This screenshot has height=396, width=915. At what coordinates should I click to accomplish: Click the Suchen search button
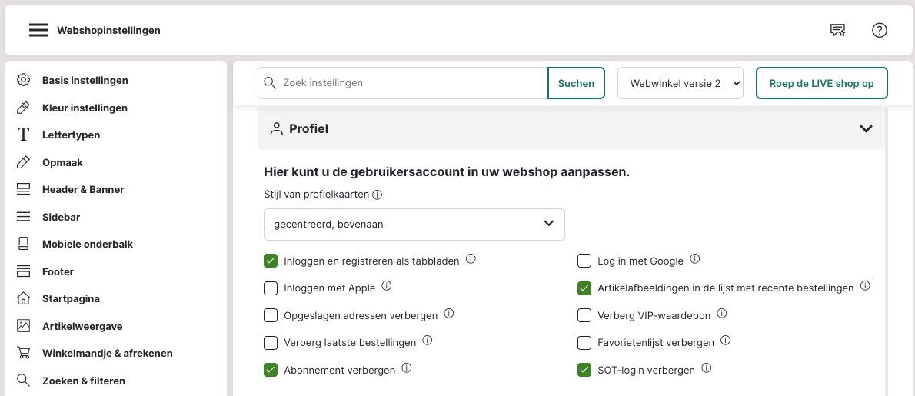coord(576,83)
